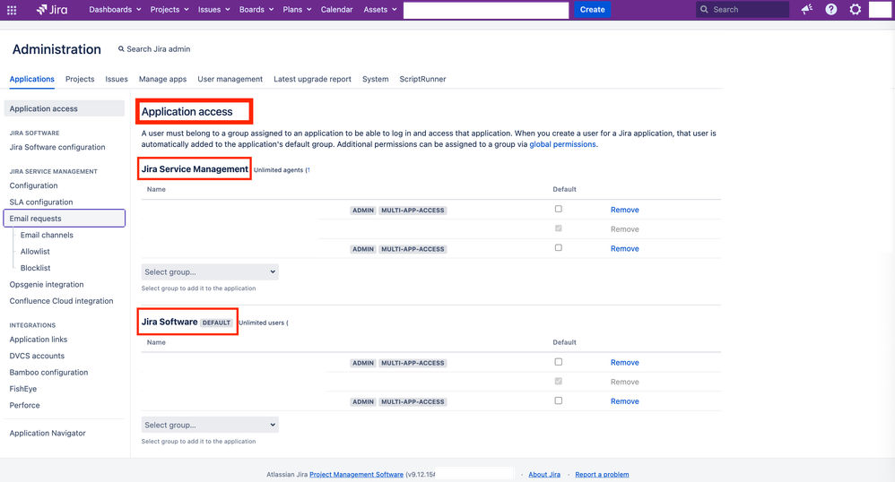Tick default checkbox, third Jira Software row
This screenshot has height=482, width=895.
558,400
